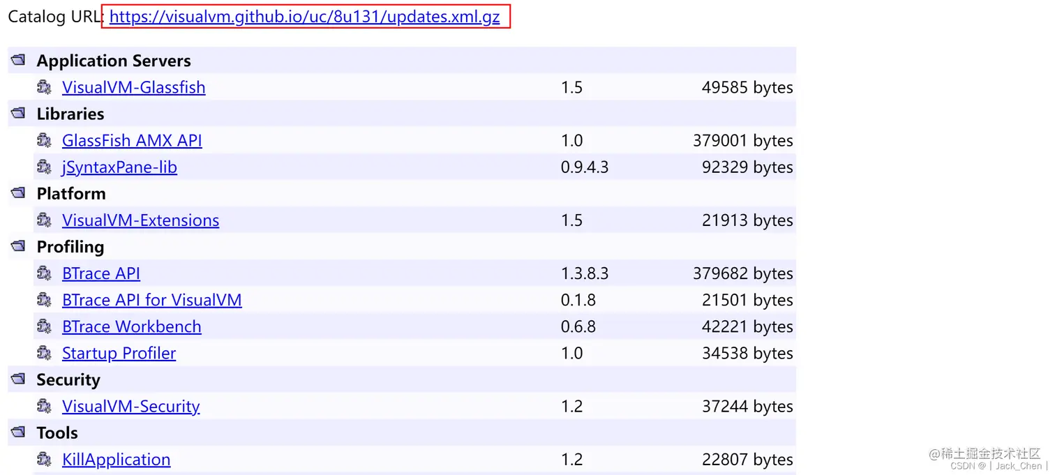Select the Profiling category heading

(70, 247)
